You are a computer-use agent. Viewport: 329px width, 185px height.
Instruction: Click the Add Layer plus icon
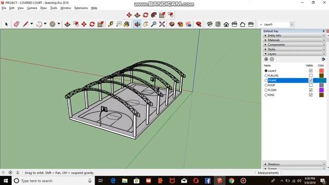pyautogui.click(x=266, y=59)
